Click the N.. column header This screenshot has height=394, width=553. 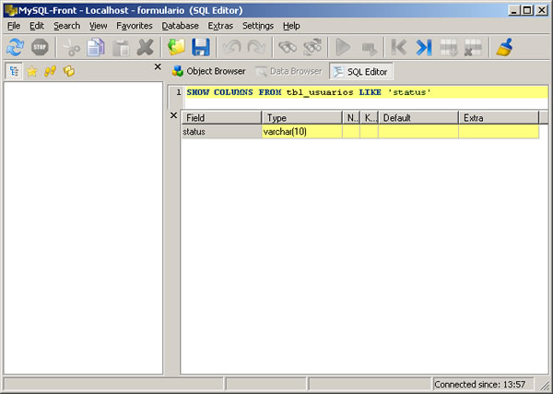[351, 117]
